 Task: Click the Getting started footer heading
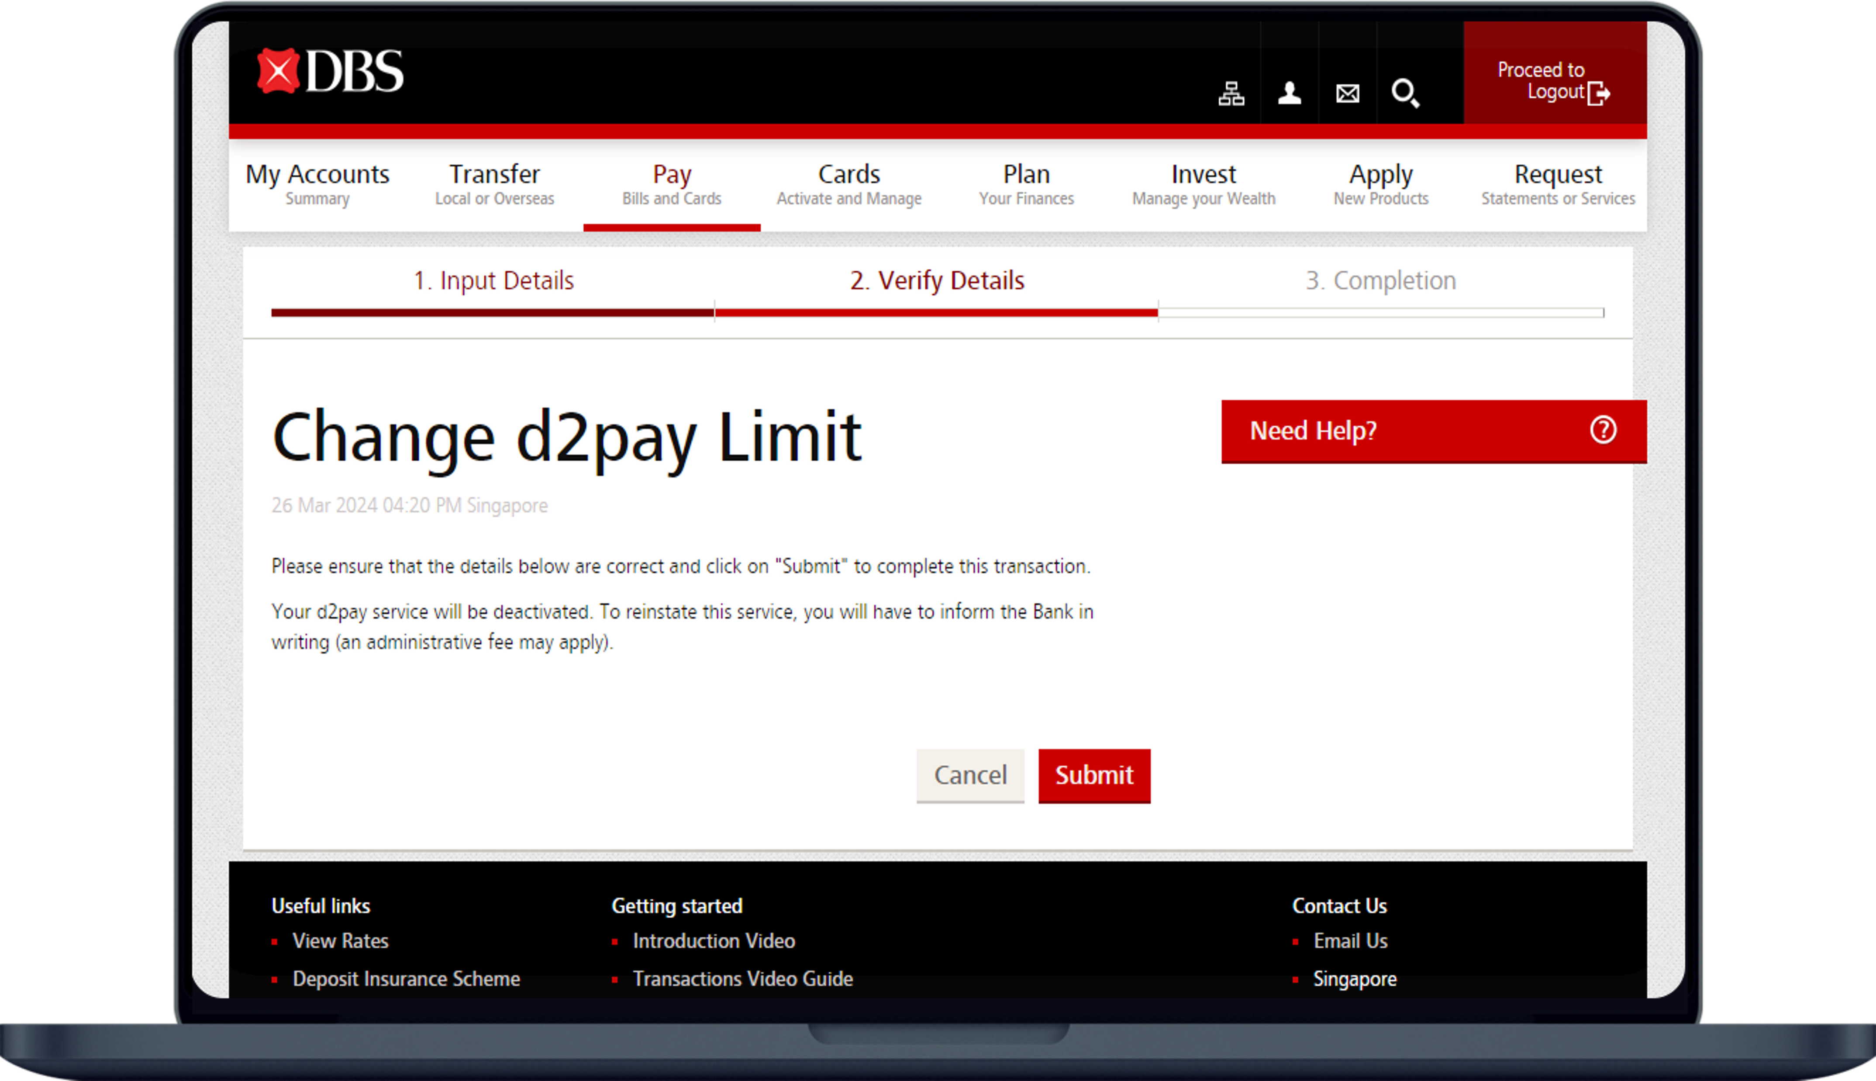[677, 906]
